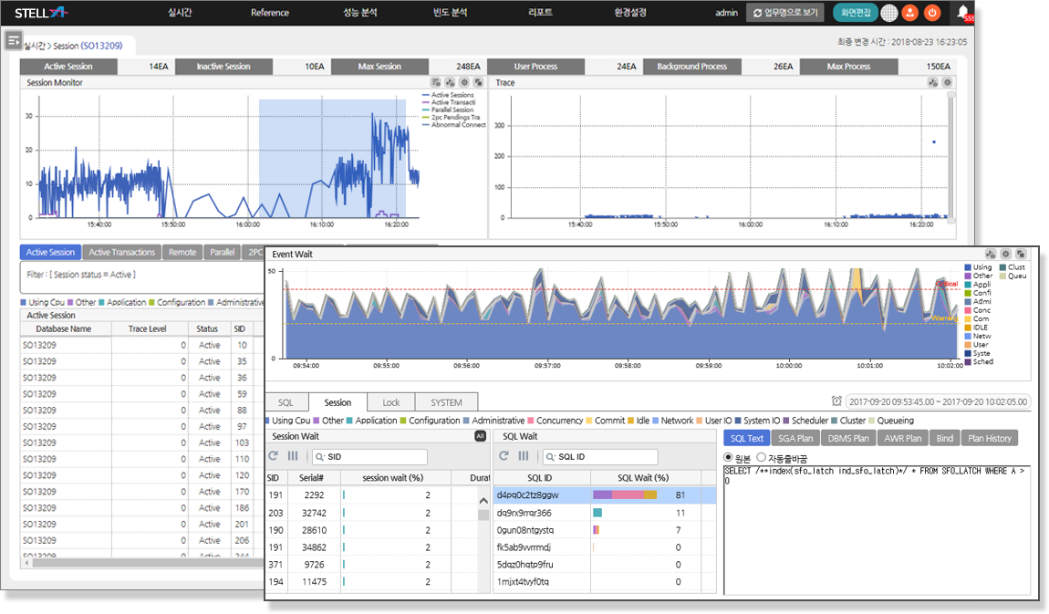
Task: Refresh the SQL Wait list
Action: [504, 456]
